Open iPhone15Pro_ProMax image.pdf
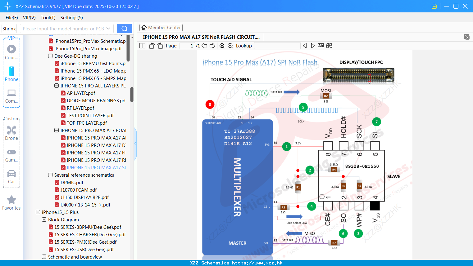 click(x=88, y=49)
